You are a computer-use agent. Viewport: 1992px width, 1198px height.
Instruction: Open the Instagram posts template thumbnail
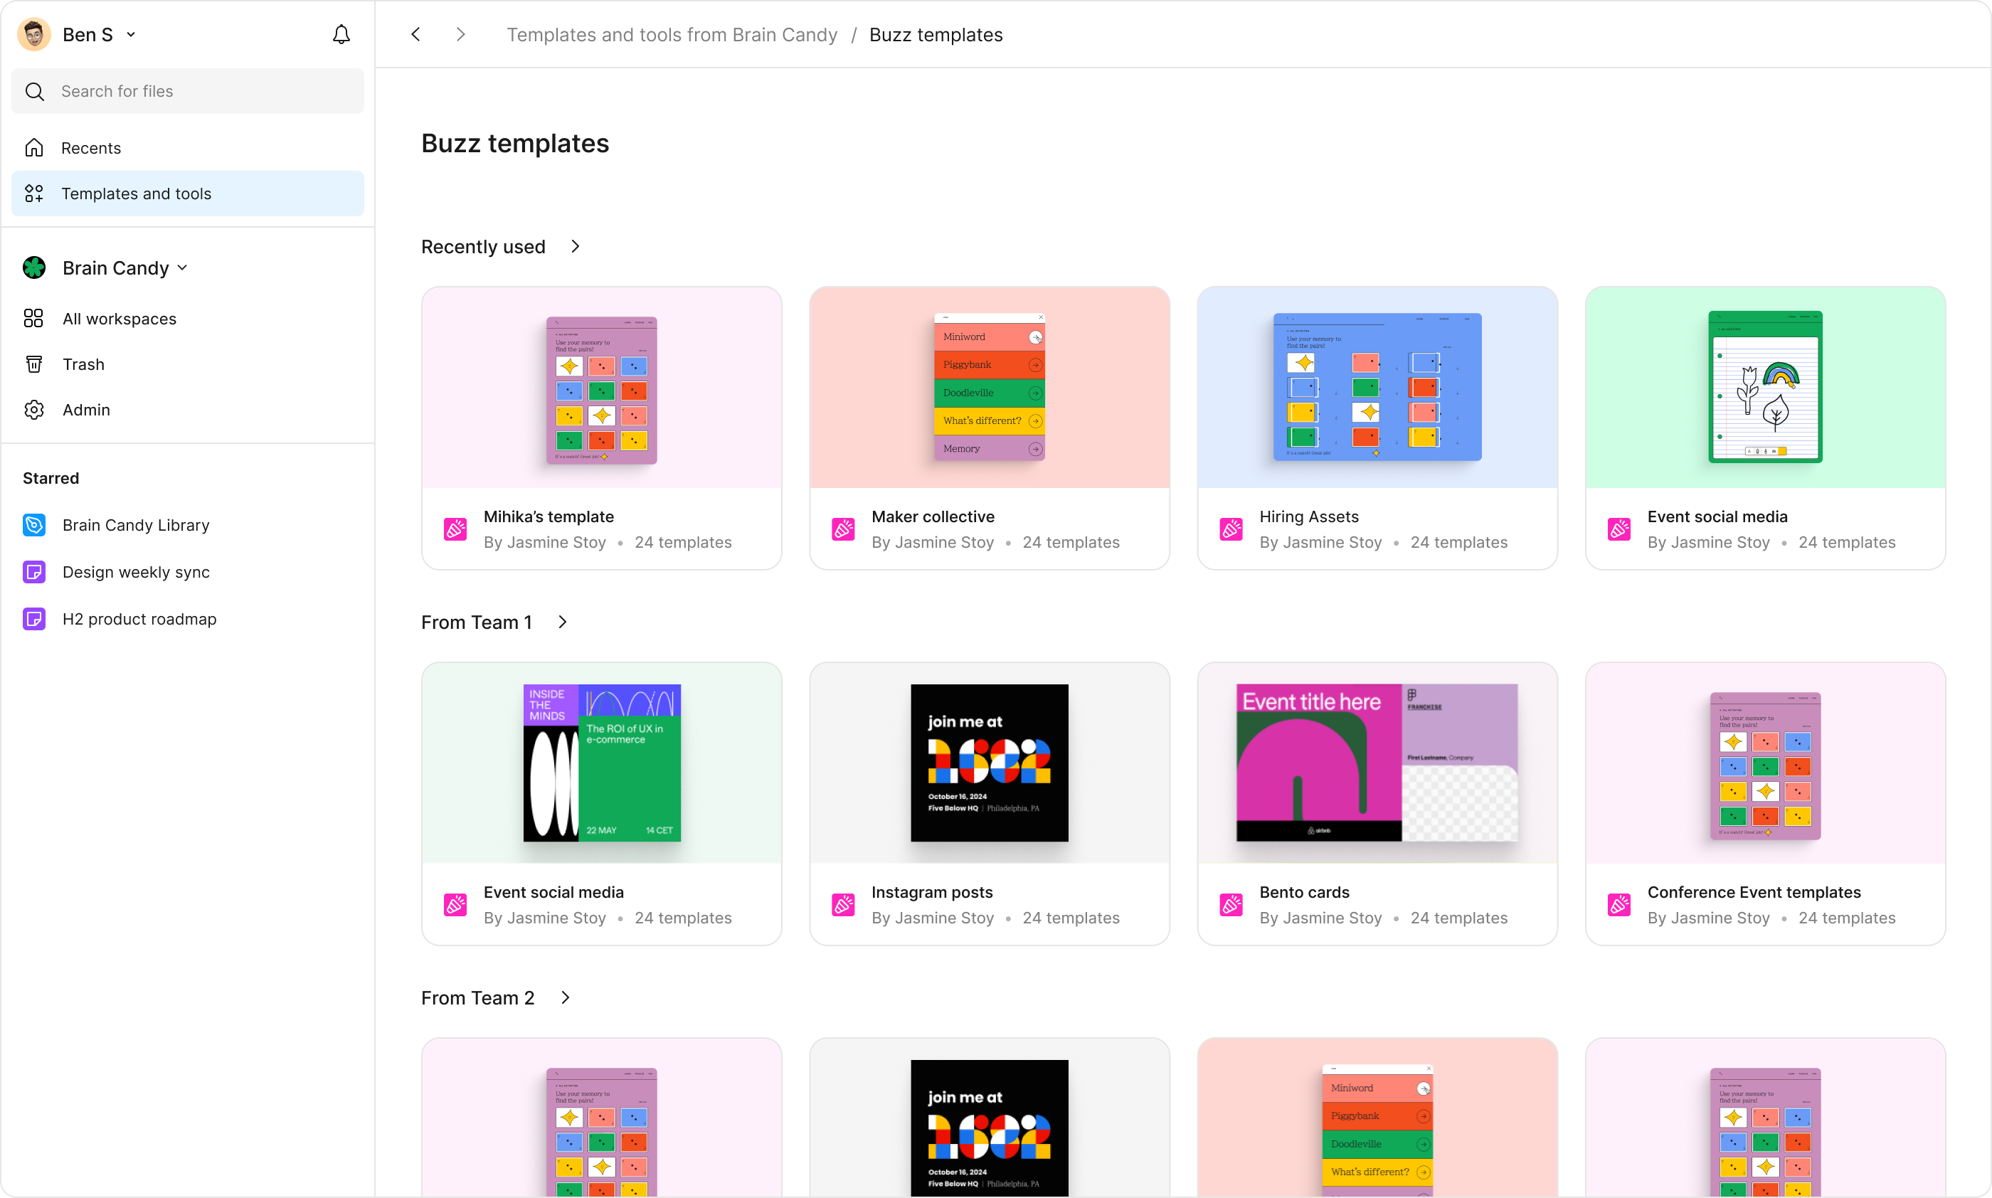989,762
